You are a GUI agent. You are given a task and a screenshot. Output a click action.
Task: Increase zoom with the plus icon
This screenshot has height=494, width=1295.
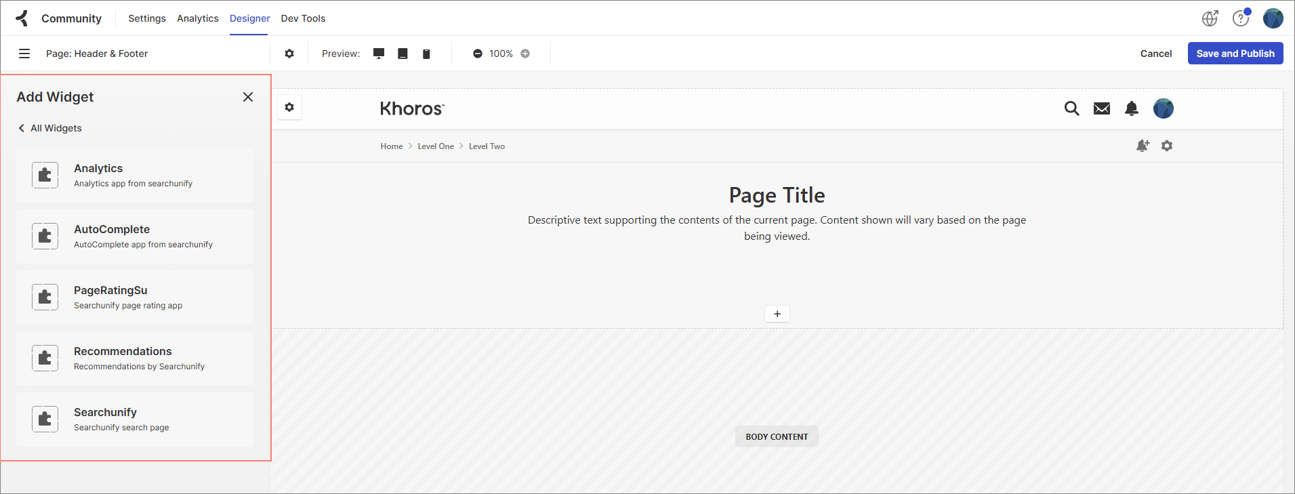click(x=525, y=54)
